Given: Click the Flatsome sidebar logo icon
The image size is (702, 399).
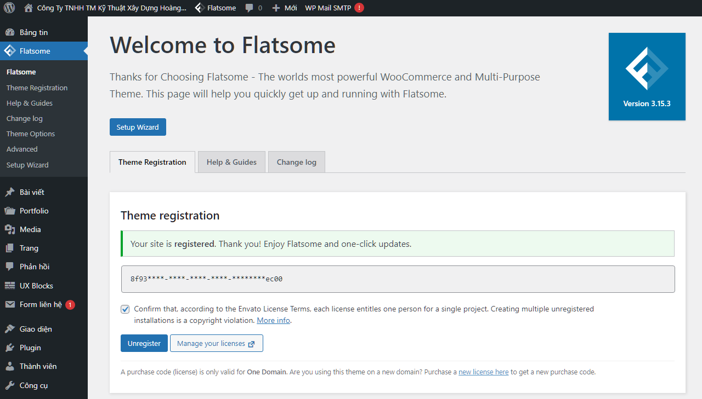Looking at the screenshot, I should [9, 51].
